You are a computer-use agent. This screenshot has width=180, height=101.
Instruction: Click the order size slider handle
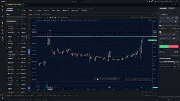pyautogui.click(x=160, y=26)
